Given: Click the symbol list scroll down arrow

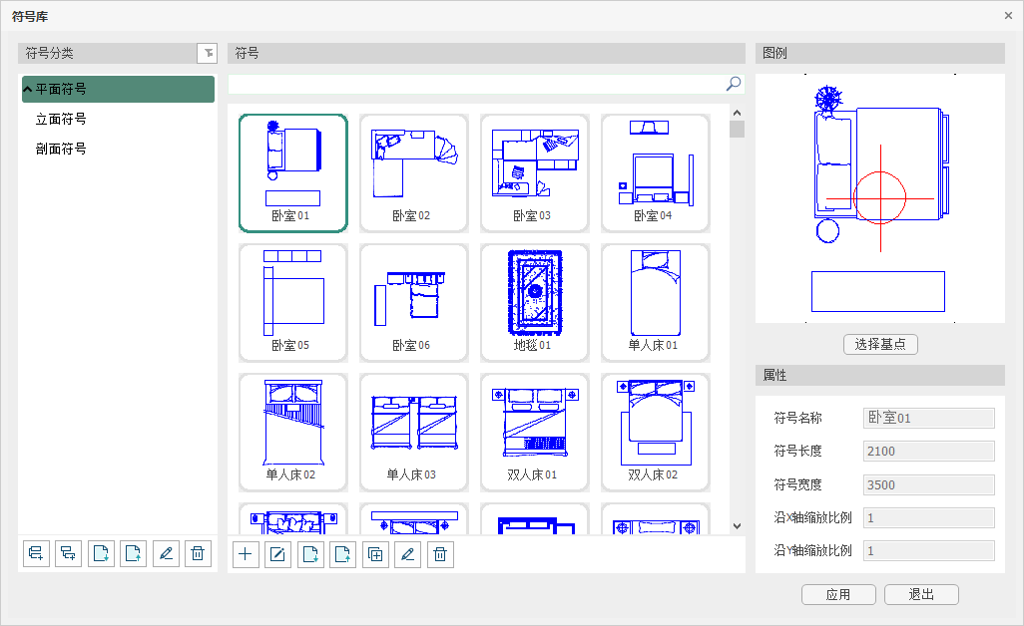Looking at the screenshot, I should tap(737, 525).
